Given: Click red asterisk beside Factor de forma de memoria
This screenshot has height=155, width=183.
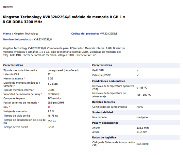Looking at the screenshot, I should [39, 103].
